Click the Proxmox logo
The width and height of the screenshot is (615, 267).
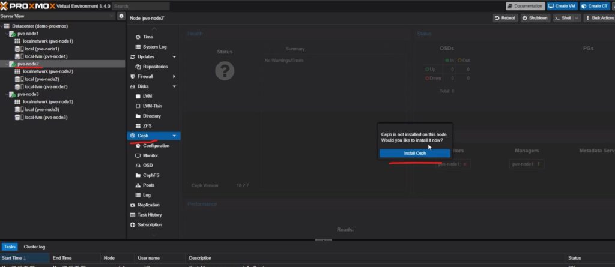(x=28, y=6)
